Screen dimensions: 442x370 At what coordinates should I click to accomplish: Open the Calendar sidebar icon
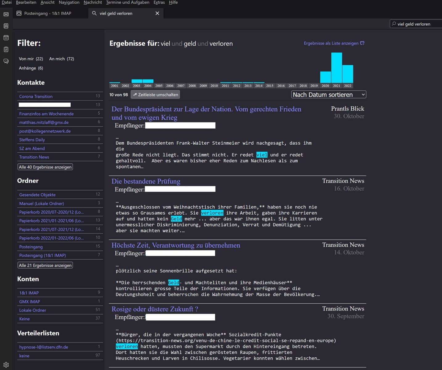pos(6,38)
